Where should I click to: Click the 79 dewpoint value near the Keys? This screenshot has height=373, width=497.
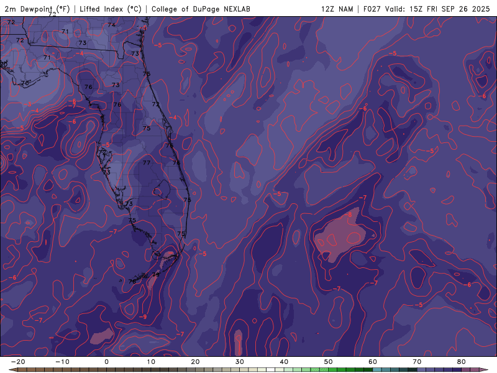click(x=156, y=275)
